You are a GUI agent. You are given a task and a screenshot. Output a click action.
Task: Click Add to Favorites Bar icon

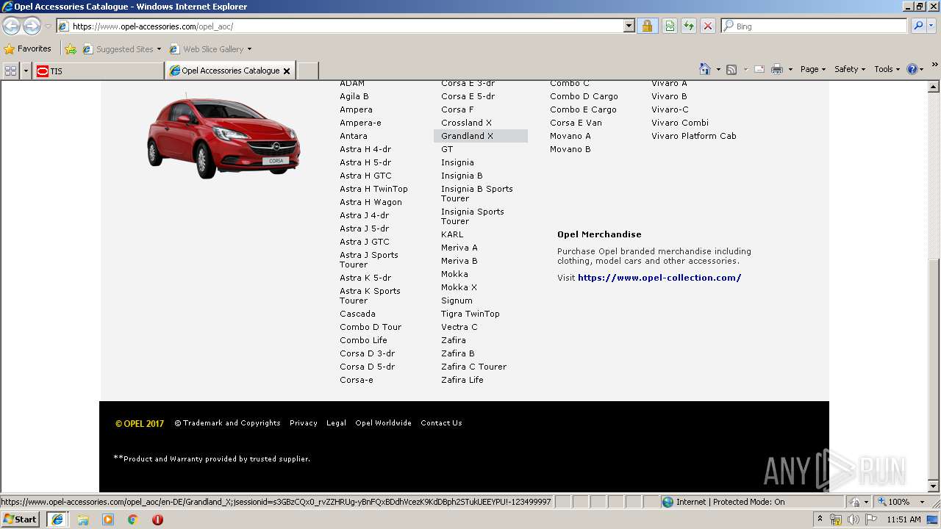coord(71,49)
